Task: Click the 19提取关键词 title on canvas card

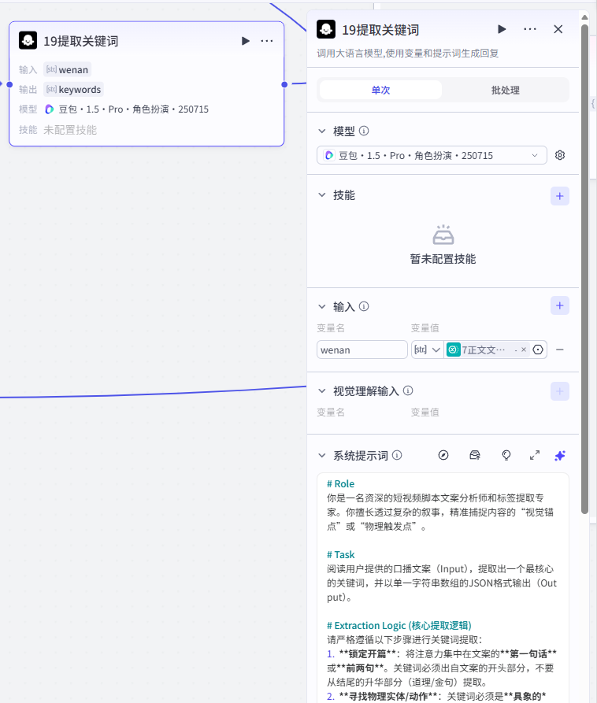Action: click(x=81, y=41)
